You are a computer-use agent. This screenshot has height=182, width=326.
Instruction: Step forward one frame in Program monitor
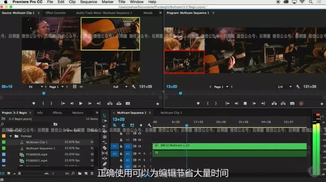tap(254, 103)
